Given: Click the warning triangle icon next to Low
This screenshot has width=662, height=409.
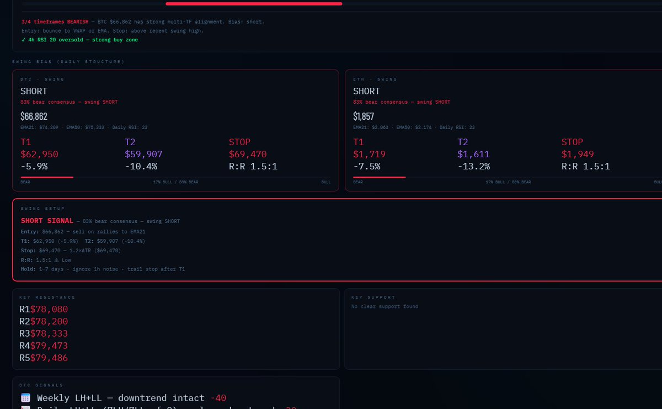Looking at the screenshot, I should tap(57, 260).
